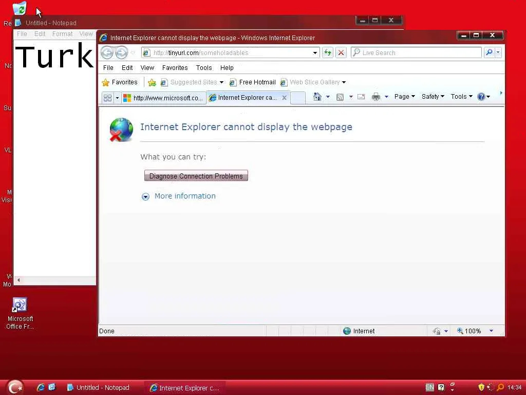Open the tab list dropdown arrow

coord(117,98)
